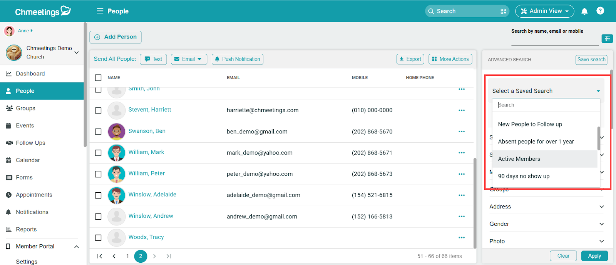Click the notification bell icon

(x=584, y=11)
